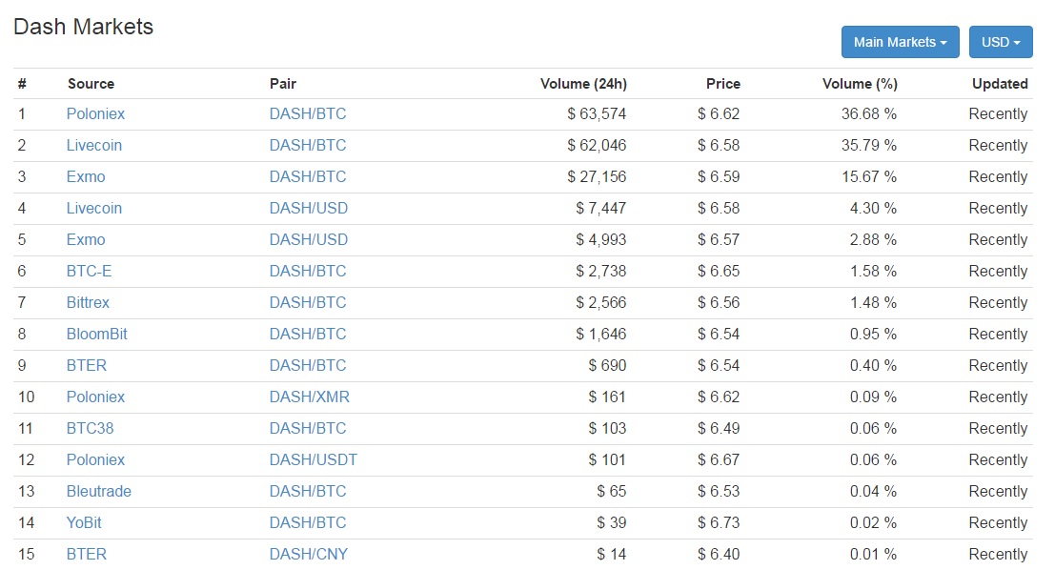The width and height of the screenshot is (1055, 570).
Task: Open BTER DASH/BTC pair in row 9
Action: [x=308, y=365]
